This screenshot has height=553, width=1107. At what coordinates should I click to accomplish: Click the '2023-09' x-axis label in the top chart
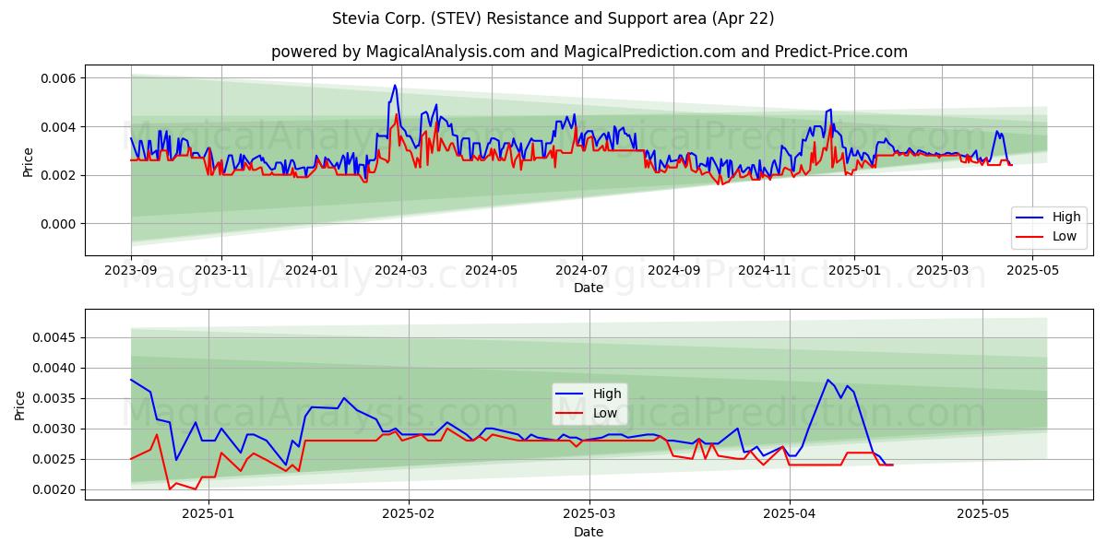tap(131, 271)
